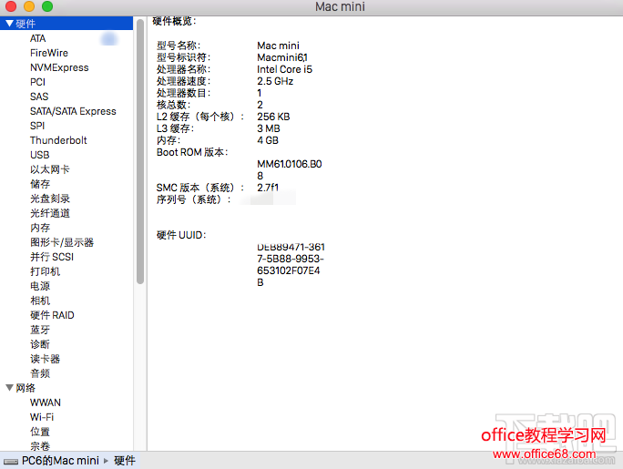Screen dimensions: 623x469
Task: Click the 序列号（系统） label
Action: point(193,199)
